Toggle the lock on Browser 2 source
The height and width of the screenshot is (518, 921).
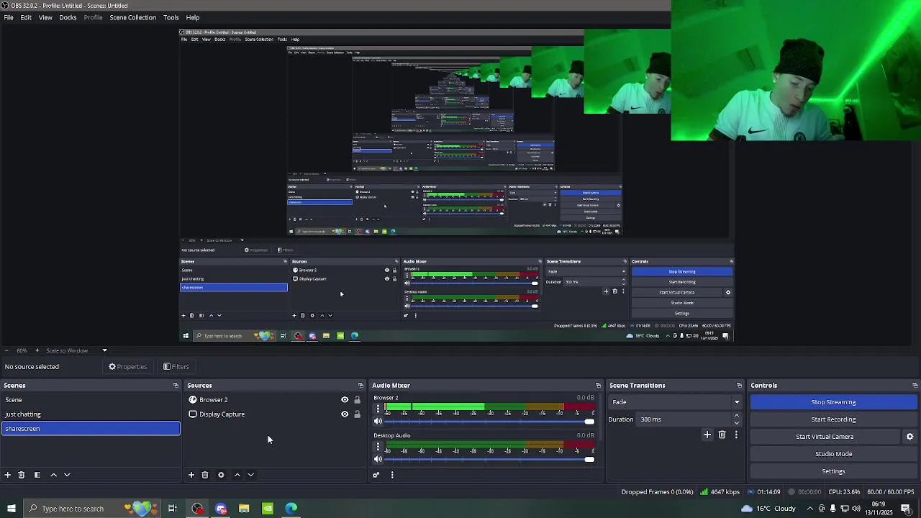click(357, 400)
